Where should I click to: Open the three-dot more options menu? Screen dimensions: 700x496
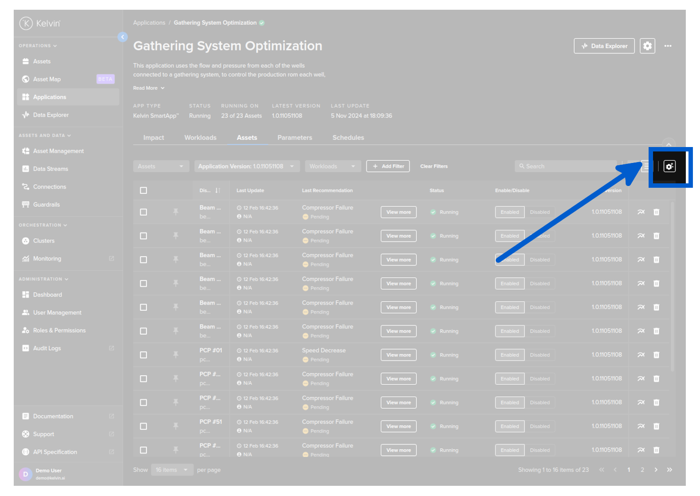tap(668, 46)
